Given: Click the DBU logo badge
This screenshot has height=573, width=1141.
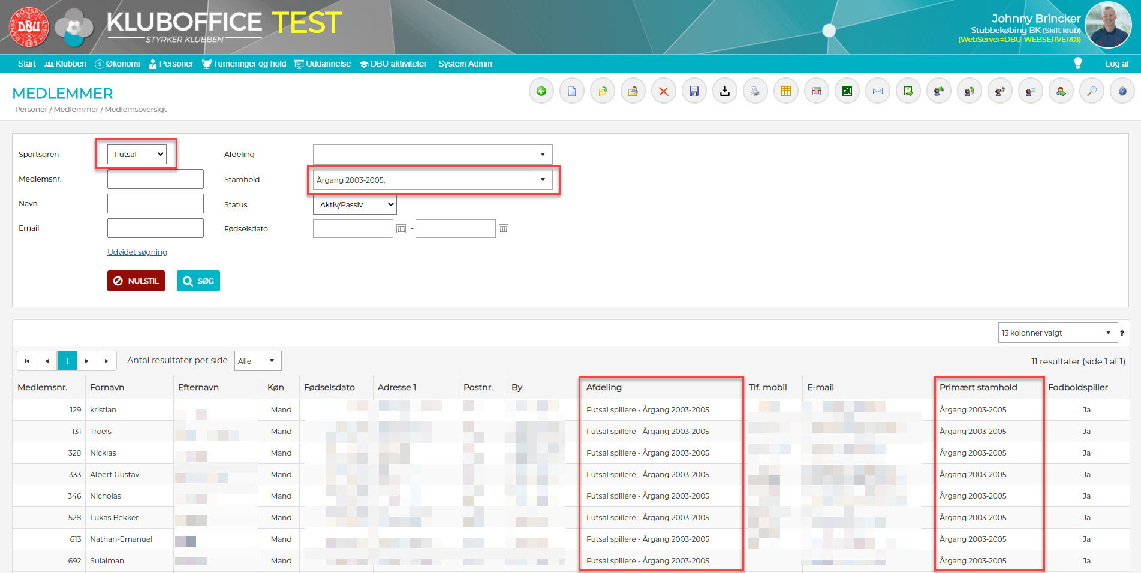Looking at the screenshot, I should [x=29, y=27].
